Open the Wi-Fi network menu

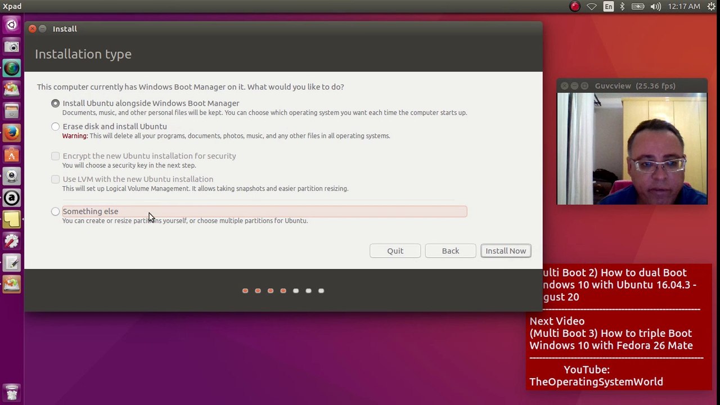click(592, 7)
